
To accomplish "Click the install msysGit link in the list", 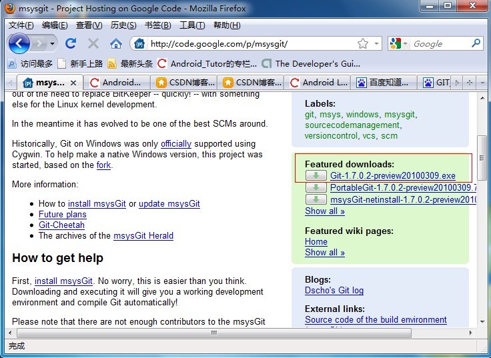I will pos(97,204).
